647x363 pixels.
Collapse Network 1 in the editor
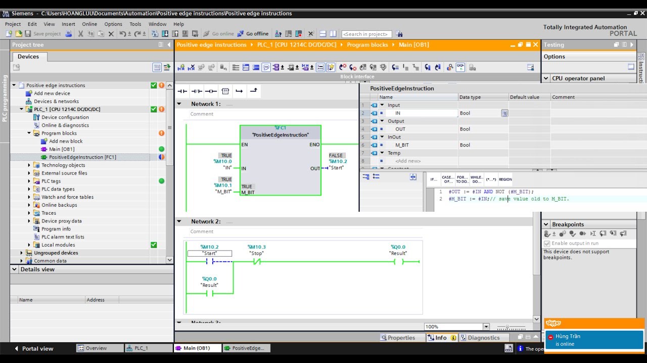coord(179,104)
